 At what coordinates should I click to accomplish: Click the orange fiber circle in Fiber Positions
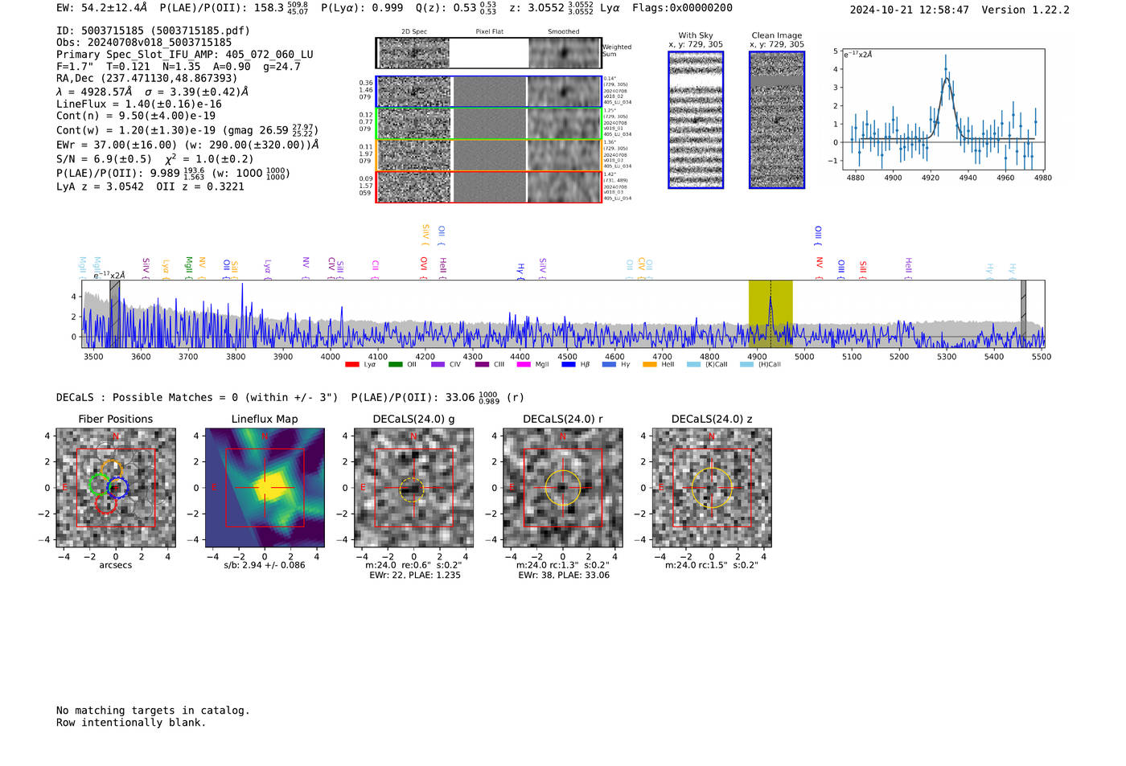coord(111,470)
